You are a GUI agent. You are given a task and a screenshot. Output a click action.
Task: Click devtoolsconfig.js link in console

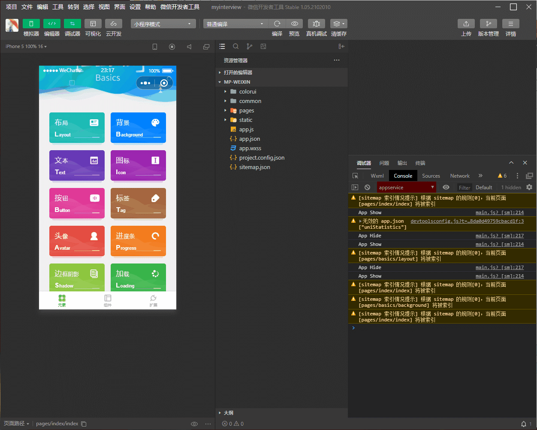tap(467, 221)
